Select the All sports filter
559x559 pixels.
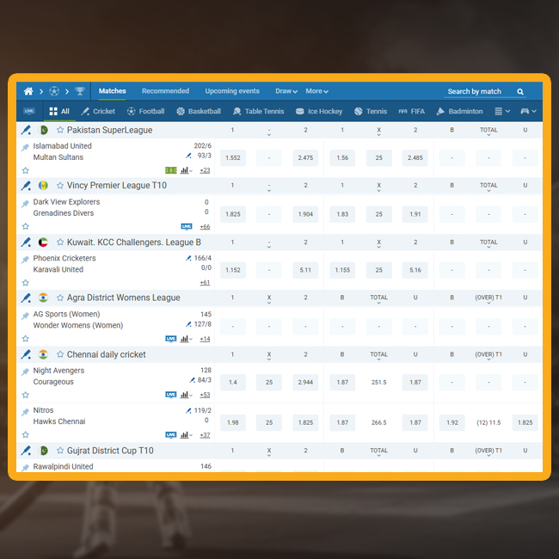click(59, 111)
